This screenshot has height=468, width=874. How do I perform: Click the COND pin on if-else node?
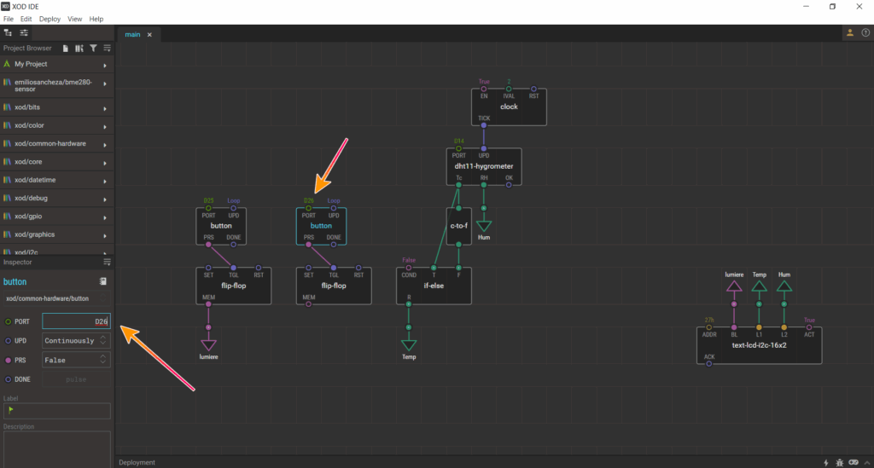pyautogui.click(x=409, y=268)
